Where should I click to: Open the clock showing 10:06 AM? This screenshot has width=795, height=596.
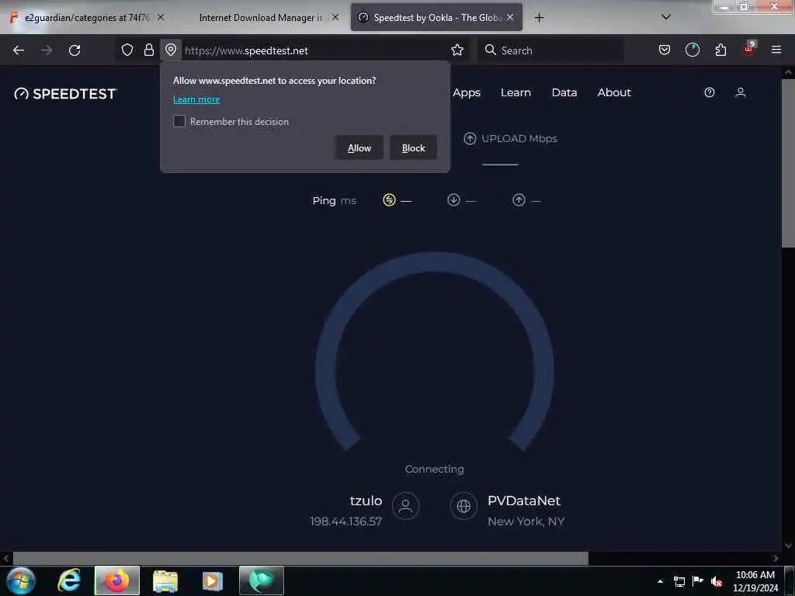click(755, 581)
